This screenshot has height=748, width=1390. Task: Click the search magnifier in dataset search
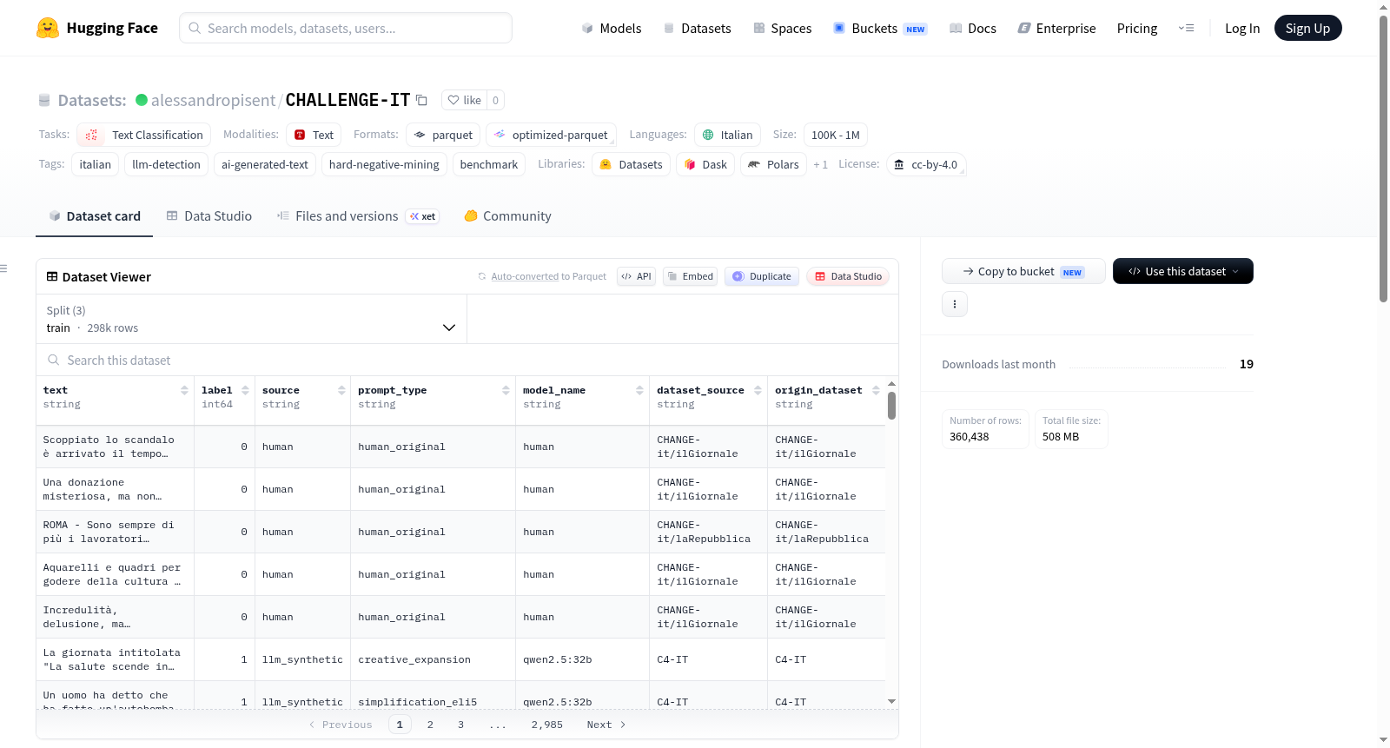54,361
